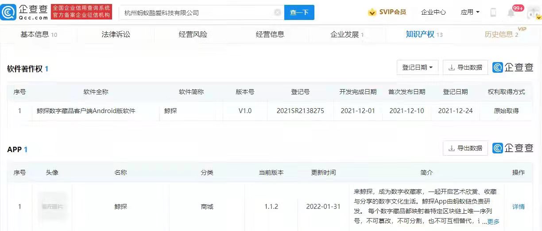
Task: Select software name 鲸探数字藏品客户端Android版软件
Action: tap(86, 111)
